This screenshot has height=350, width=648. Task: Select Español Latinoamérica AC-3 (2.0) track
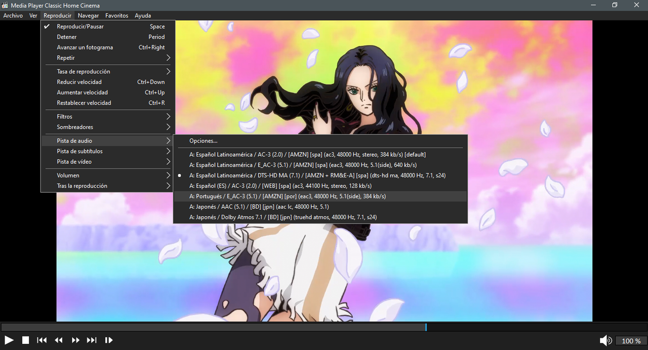coord(320,154)
